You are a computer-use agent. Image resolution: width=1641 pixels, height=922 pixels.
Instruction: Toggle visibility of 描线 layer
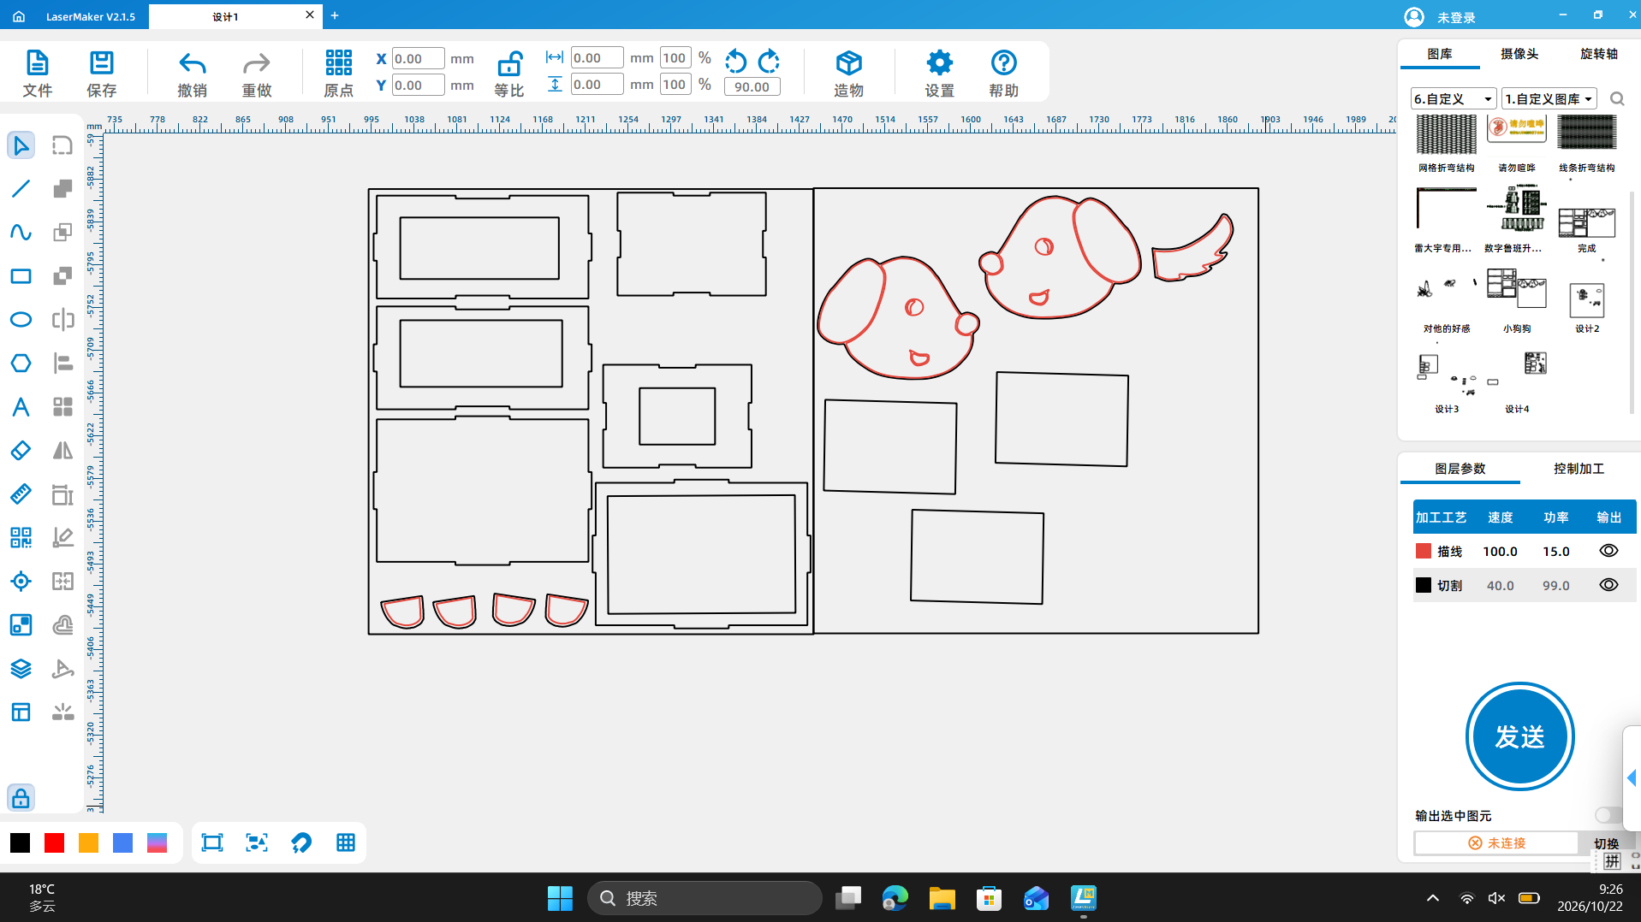[1608, 551]
